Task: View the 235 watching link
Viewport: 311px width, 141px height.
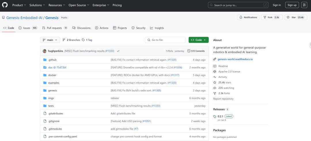Action: click(x=224, y=88)
